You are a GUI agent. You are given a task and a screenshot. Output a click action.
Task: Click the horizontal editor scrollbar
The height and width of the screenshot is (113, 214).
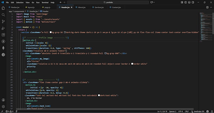click(105, 109)
